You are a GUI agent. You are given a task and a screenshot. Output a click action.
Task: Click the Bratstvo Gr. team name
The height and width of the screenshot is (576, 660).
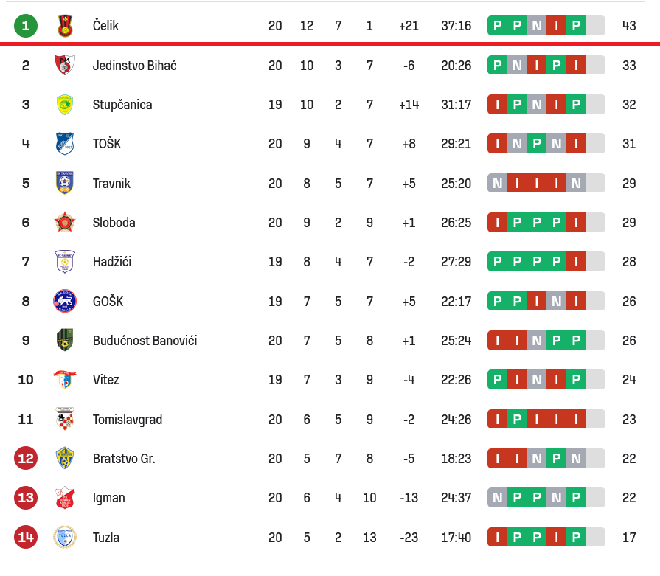point(124,459)
